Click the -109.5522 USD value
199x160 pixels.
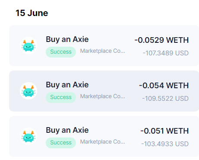pyautogui.click(x=165, y=99)
